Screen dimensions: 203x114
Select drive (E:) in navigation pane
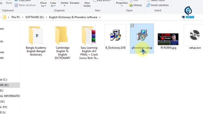10,91
